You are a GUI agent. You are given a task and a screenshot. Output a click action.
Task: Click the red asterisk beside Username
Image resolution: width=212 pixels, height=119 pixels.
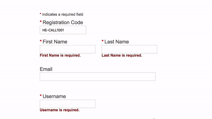tap(41, 96)
